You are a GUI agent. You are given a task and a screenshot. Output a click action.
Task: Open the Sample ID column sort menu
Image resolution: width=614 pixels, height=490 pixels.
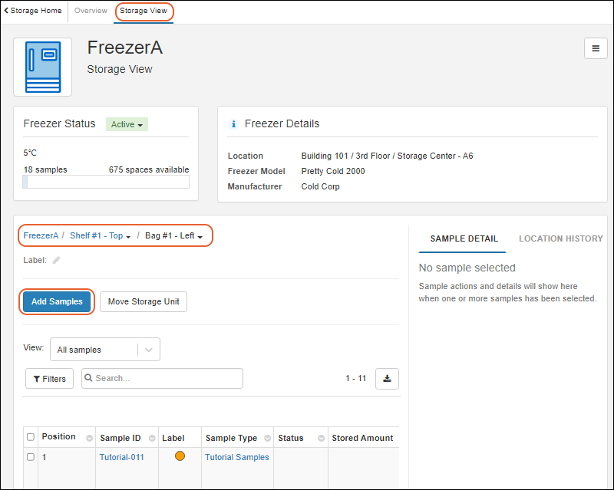[x=152, y=438]
